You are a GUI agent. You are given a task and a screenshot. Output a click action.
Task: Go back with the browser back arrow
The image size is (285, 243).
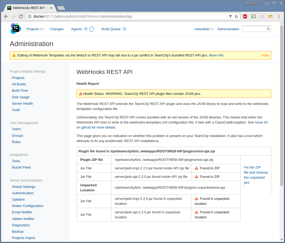(x=6, y=16)
